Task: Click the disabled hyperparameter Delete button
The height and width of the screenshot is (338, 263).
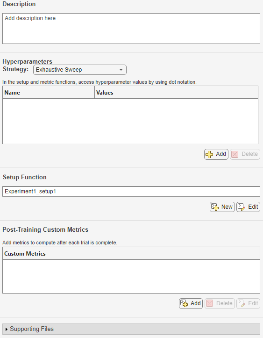Action: [245, 154]
